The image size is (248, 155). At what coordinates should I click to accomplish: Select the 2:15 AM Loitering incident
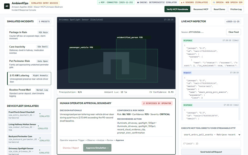pyautogui.click(x=29, y=78)
